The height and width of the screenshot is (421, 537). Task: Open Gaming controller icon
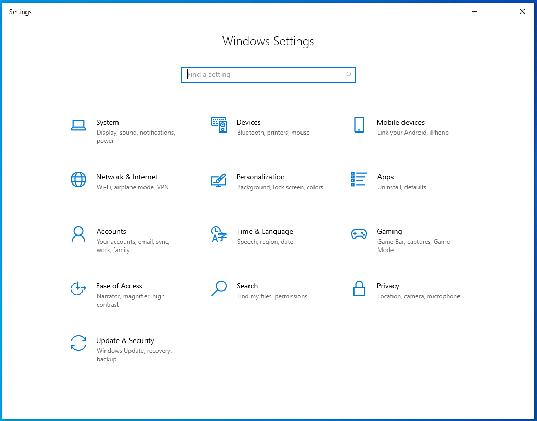[x=359, y=234]
